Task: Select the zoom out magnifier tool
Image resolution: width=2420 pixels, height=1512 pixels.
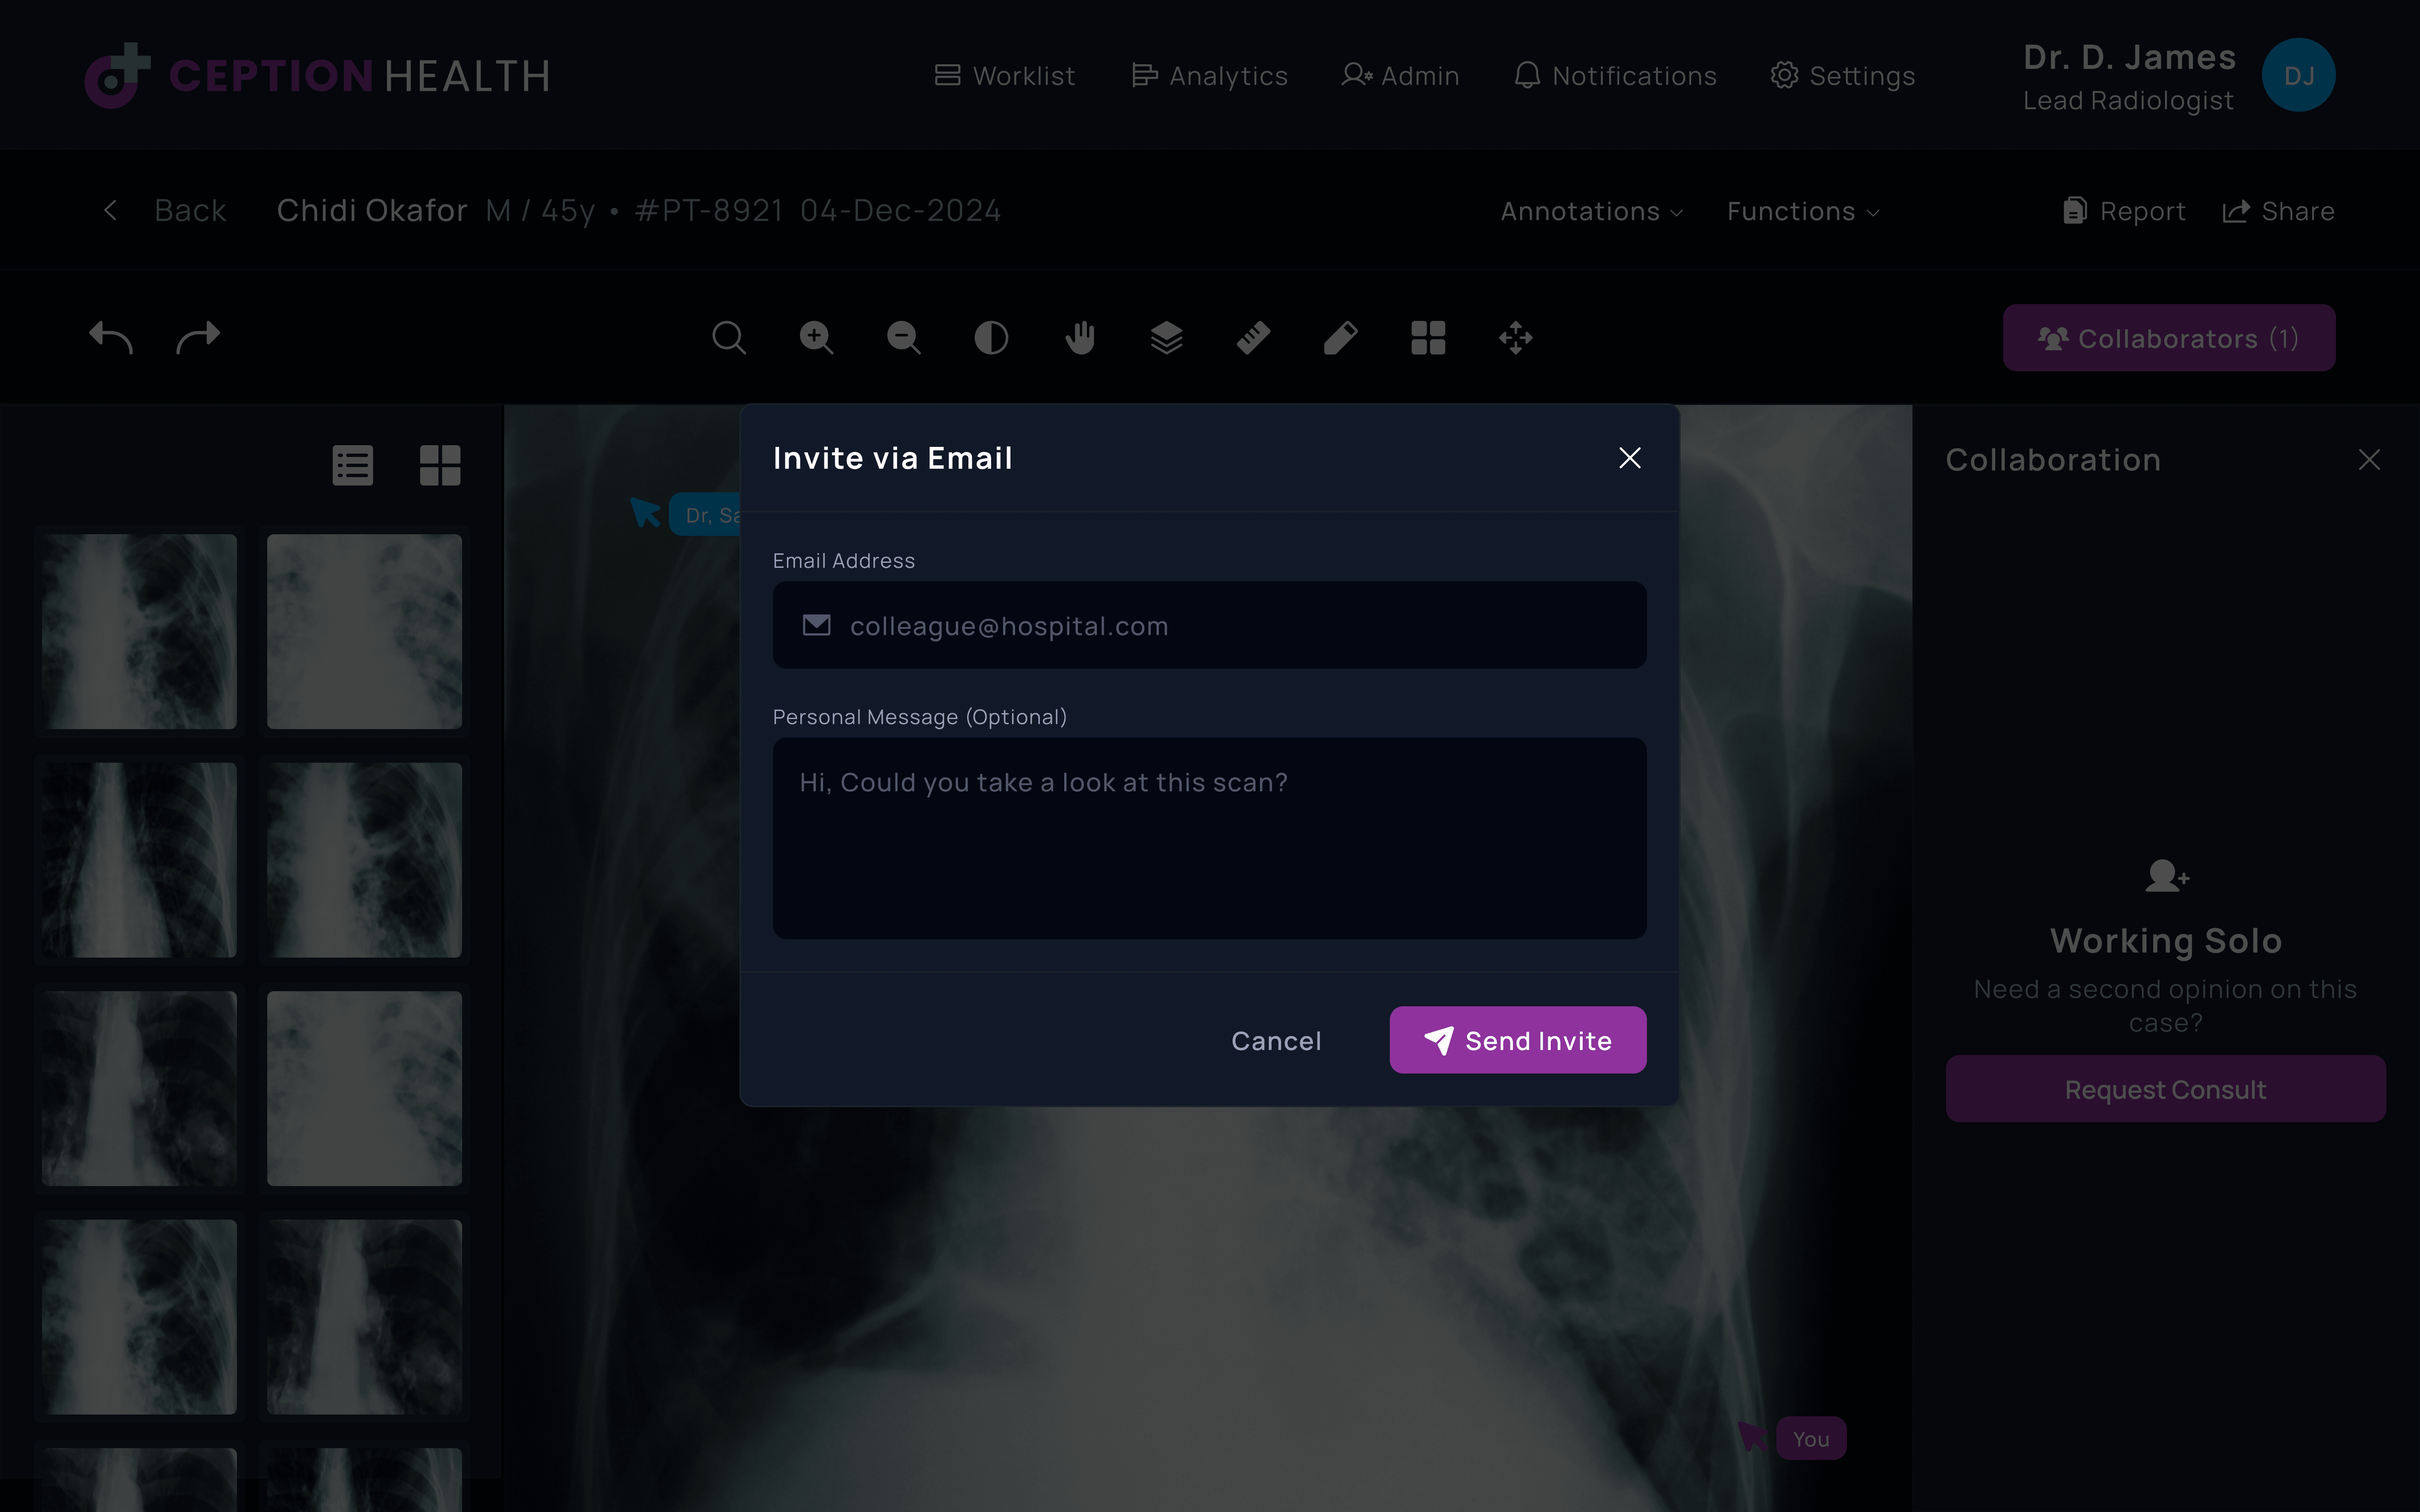Action: [x=903, y=338]
